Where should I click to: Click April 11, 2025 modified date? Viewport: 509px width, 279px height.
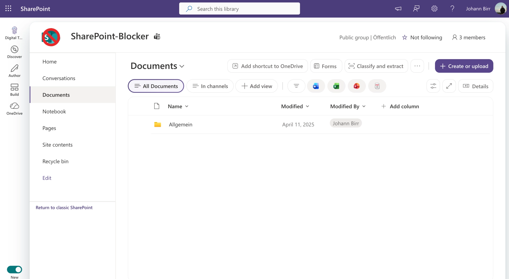tap(298, 124)
